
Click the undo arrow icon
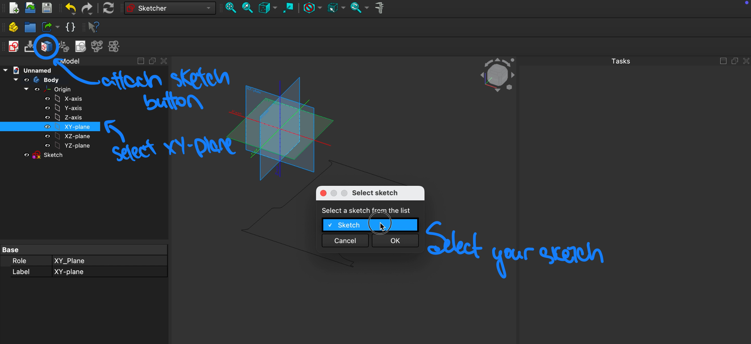click(x=70, y=8)
